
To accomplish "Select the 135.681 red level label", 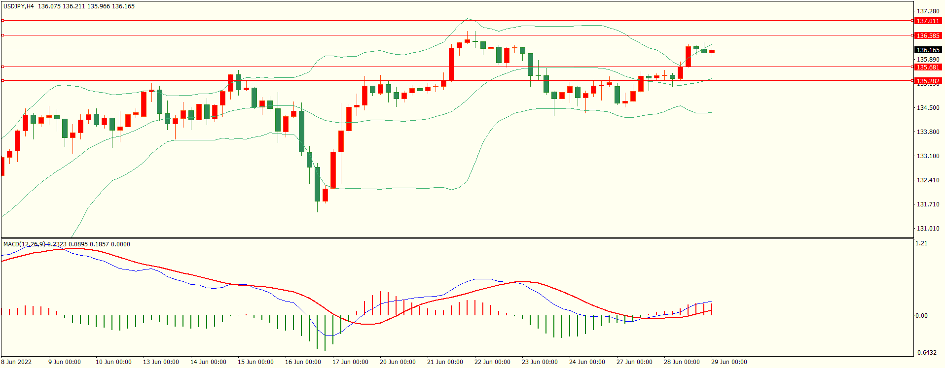I will (928, 67).
